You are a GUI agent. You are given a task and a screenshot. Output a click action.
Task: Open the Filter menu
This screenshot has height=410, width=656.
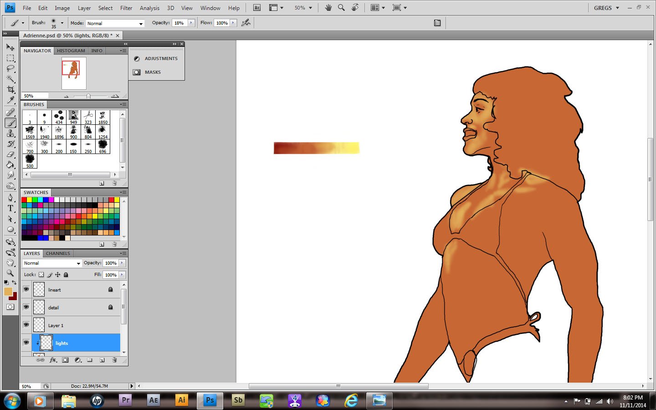(x=126, y=8)
